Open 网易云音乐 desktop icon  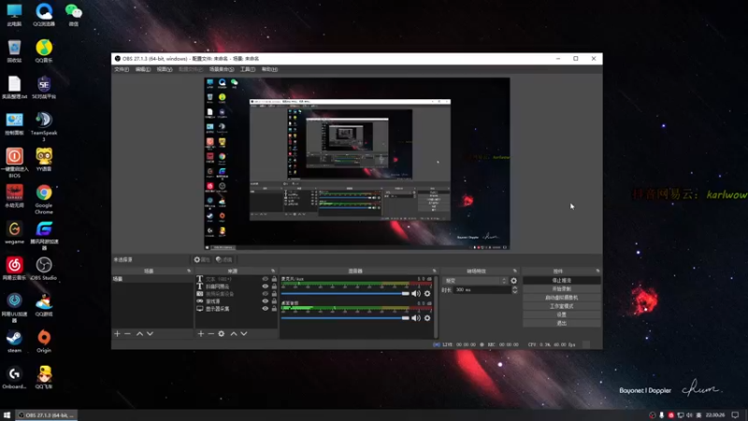click(14, 269)
